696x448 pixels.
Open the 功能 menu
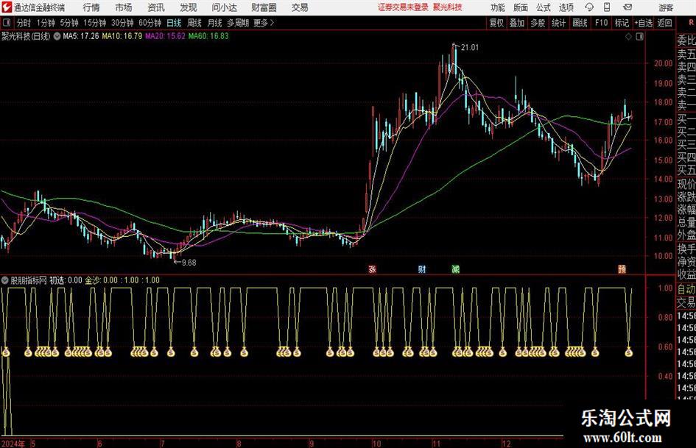point(498,7)
